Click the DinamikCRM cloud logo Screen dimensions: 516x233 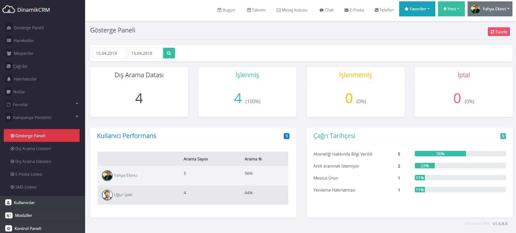coord(8,10)
